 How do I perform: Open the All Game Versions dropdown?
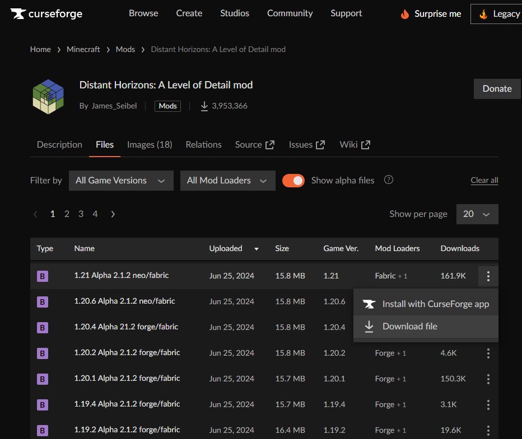120,180
